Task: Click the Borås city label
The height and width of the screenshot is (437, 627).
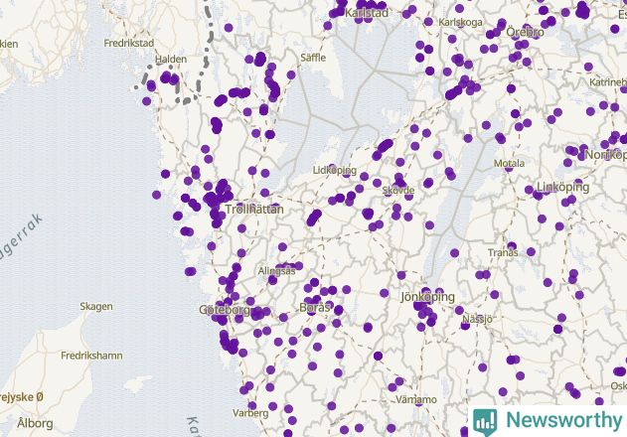Action: [315, 308]
